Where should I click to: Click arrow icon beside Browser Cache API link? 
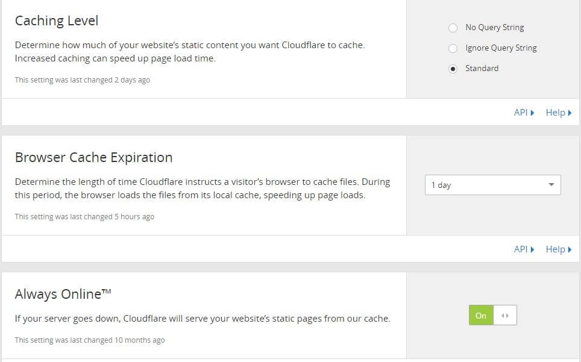click(532, 249)
